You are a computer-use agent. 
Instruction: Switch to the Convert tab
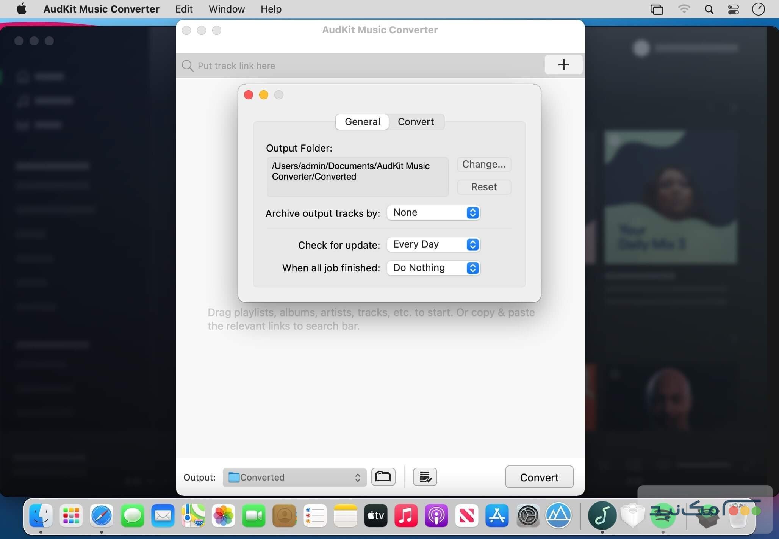(x=416, y=122)
